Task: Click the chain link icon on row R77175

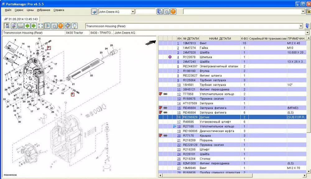Action: click(165, 136)
